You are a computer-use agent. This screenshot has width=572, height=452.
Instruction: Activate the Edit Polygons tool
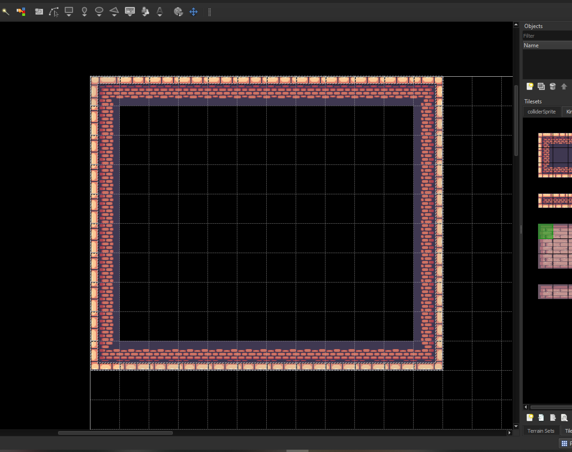pos(54,12)
